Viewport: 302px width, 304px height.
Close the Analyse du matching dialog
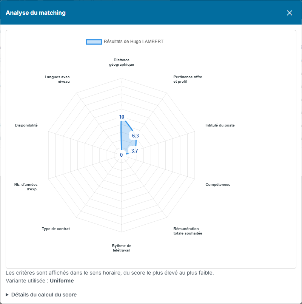(x=290, y=13)
